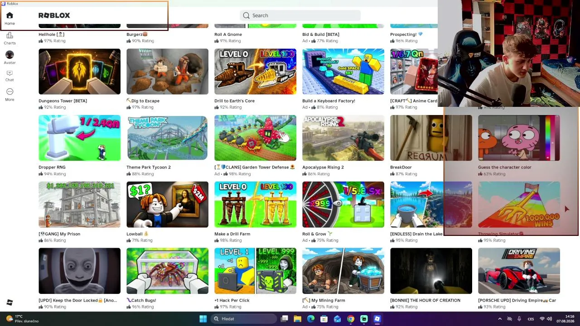Launch Microsoft Edge from the taskbar
The height and width of the screenshot is (326, 580).
(310, 319)
